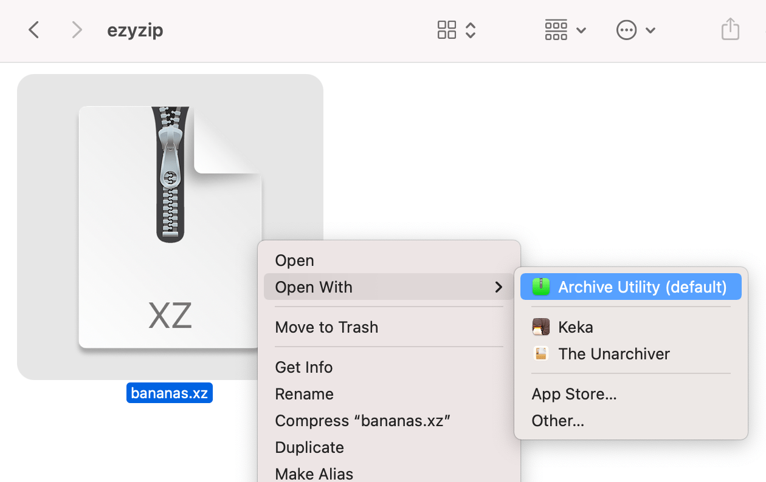The height and width of the screenshot is (482, 766).
Task: Select Move to Trash
Action: coord(326,327)
